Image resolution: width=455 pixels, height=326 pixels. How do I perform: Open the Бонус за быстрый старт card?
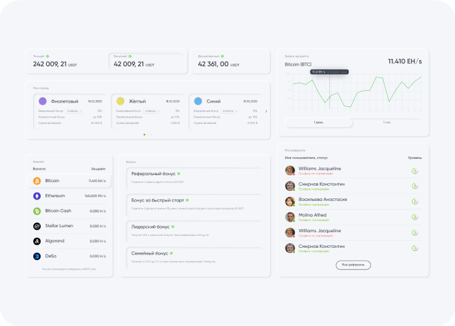(x=194, y=204)
